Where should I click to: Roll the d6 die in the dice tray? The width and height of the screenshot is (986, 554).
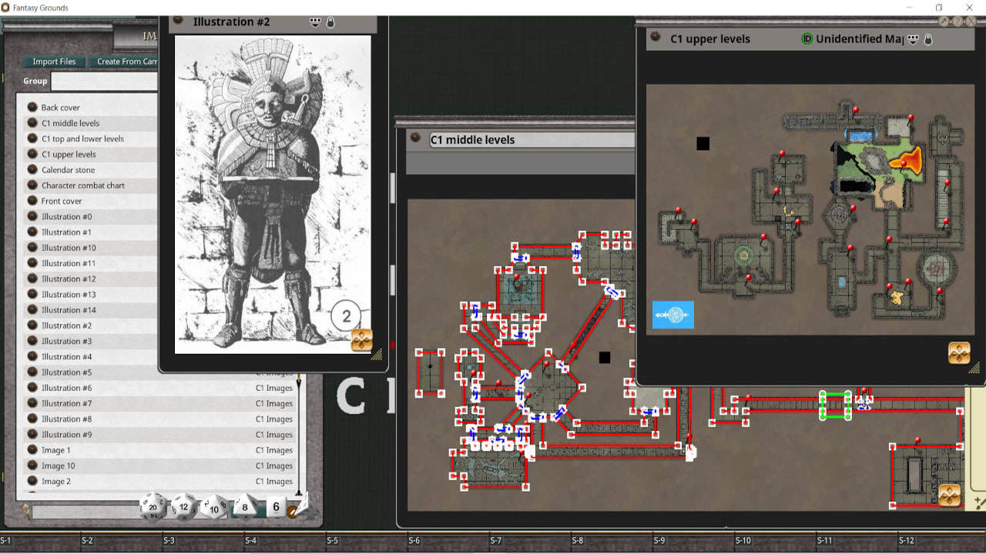[275, 506]
